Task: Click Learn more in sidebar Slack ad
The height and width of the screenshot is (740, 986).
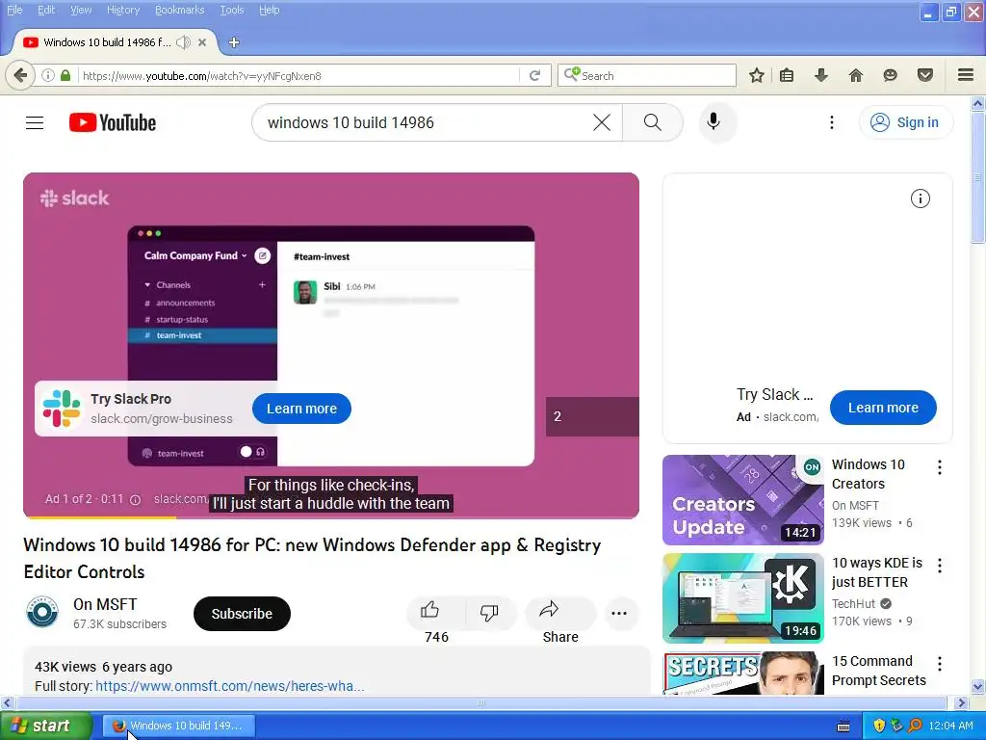Action: (883, 408)
